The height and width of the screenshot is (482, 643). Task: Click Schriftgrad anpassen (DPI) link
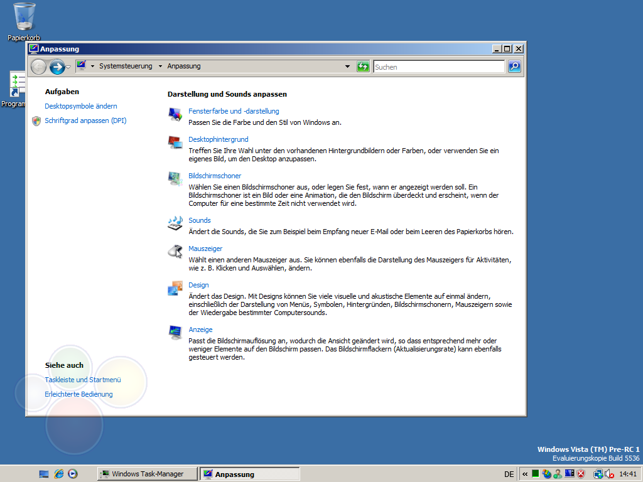[85, 120]
